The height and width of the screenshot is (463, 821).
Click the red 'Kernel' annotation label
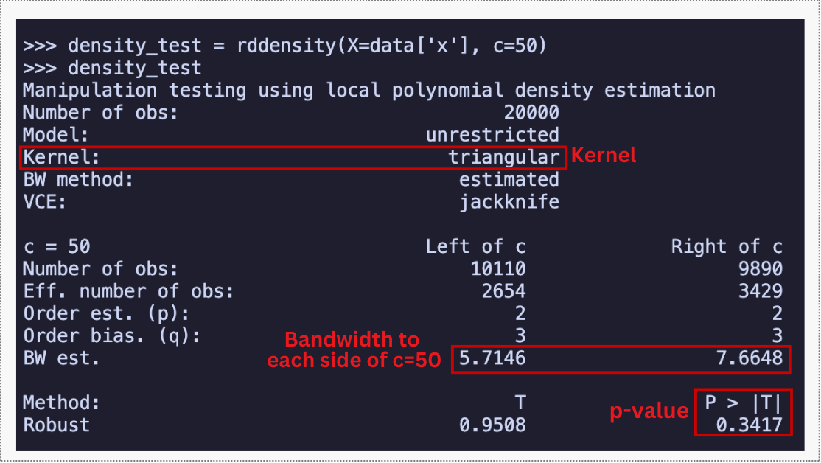click(x=604, y=156)
